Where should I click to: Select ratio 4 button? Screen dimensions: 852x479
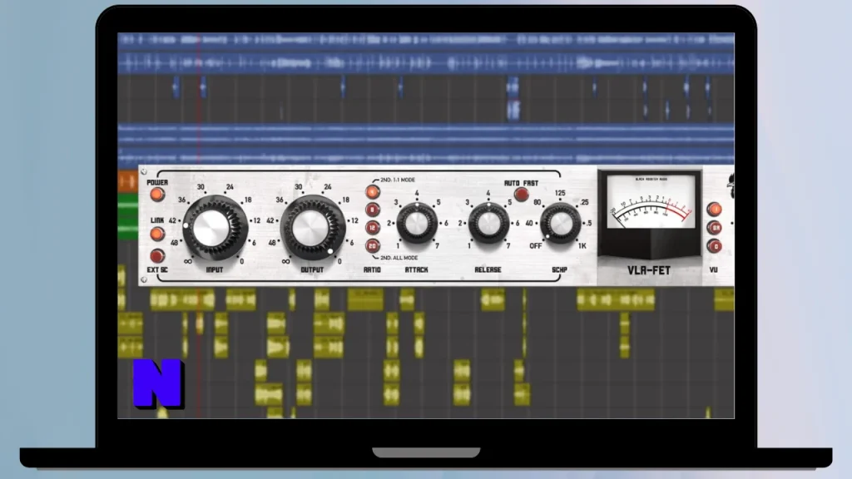(x=372, y=192)
